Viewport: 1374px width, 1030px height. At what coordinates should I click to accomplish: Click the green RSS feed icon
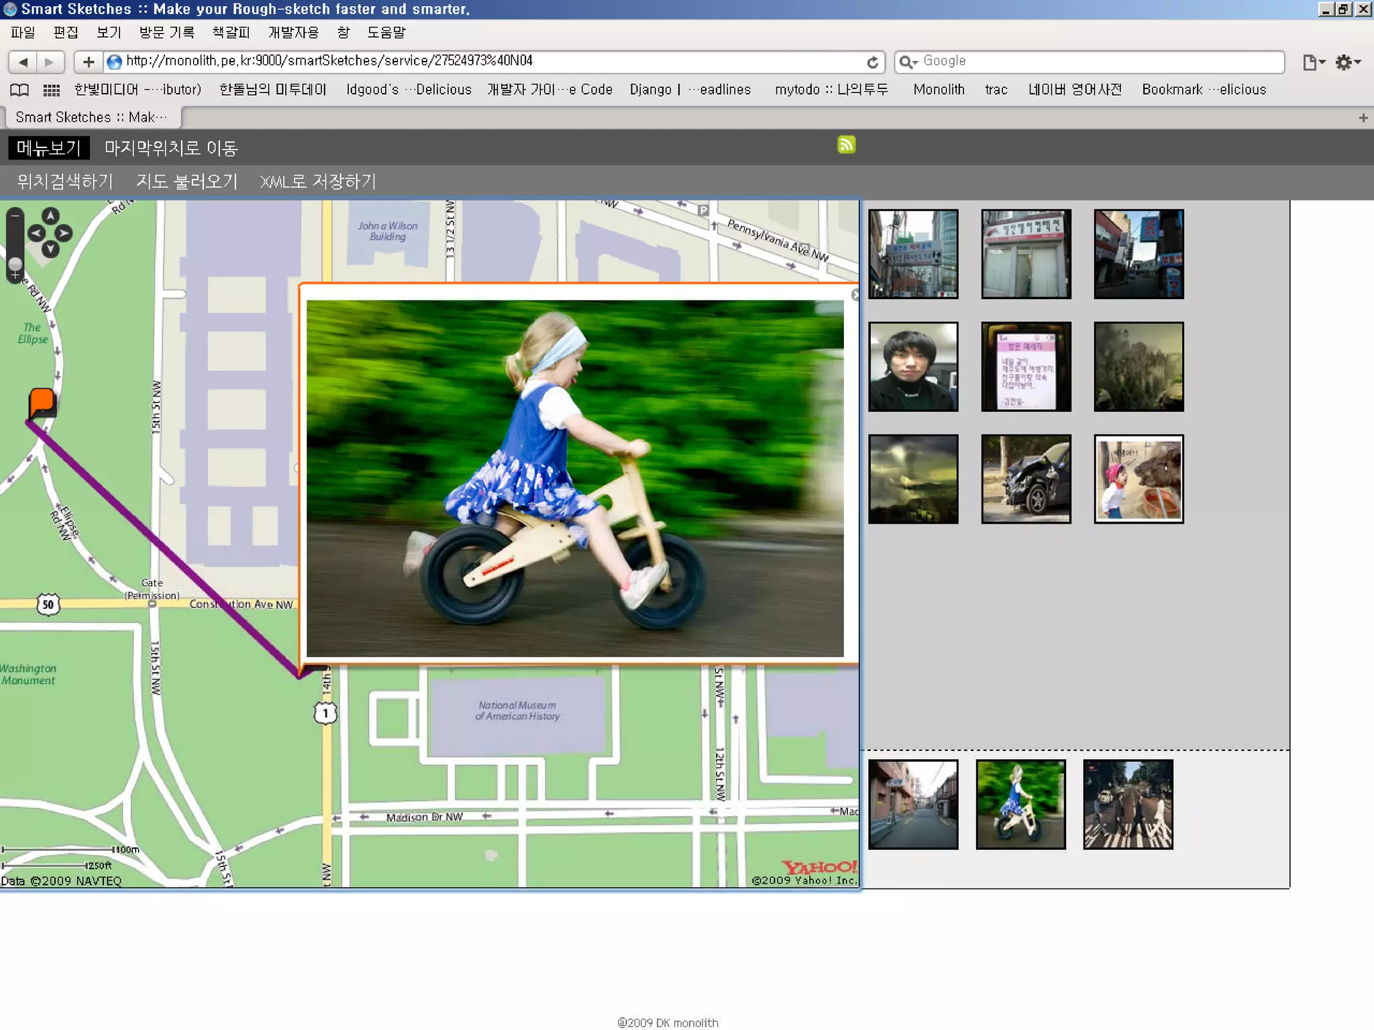click(x=846, y=145)
